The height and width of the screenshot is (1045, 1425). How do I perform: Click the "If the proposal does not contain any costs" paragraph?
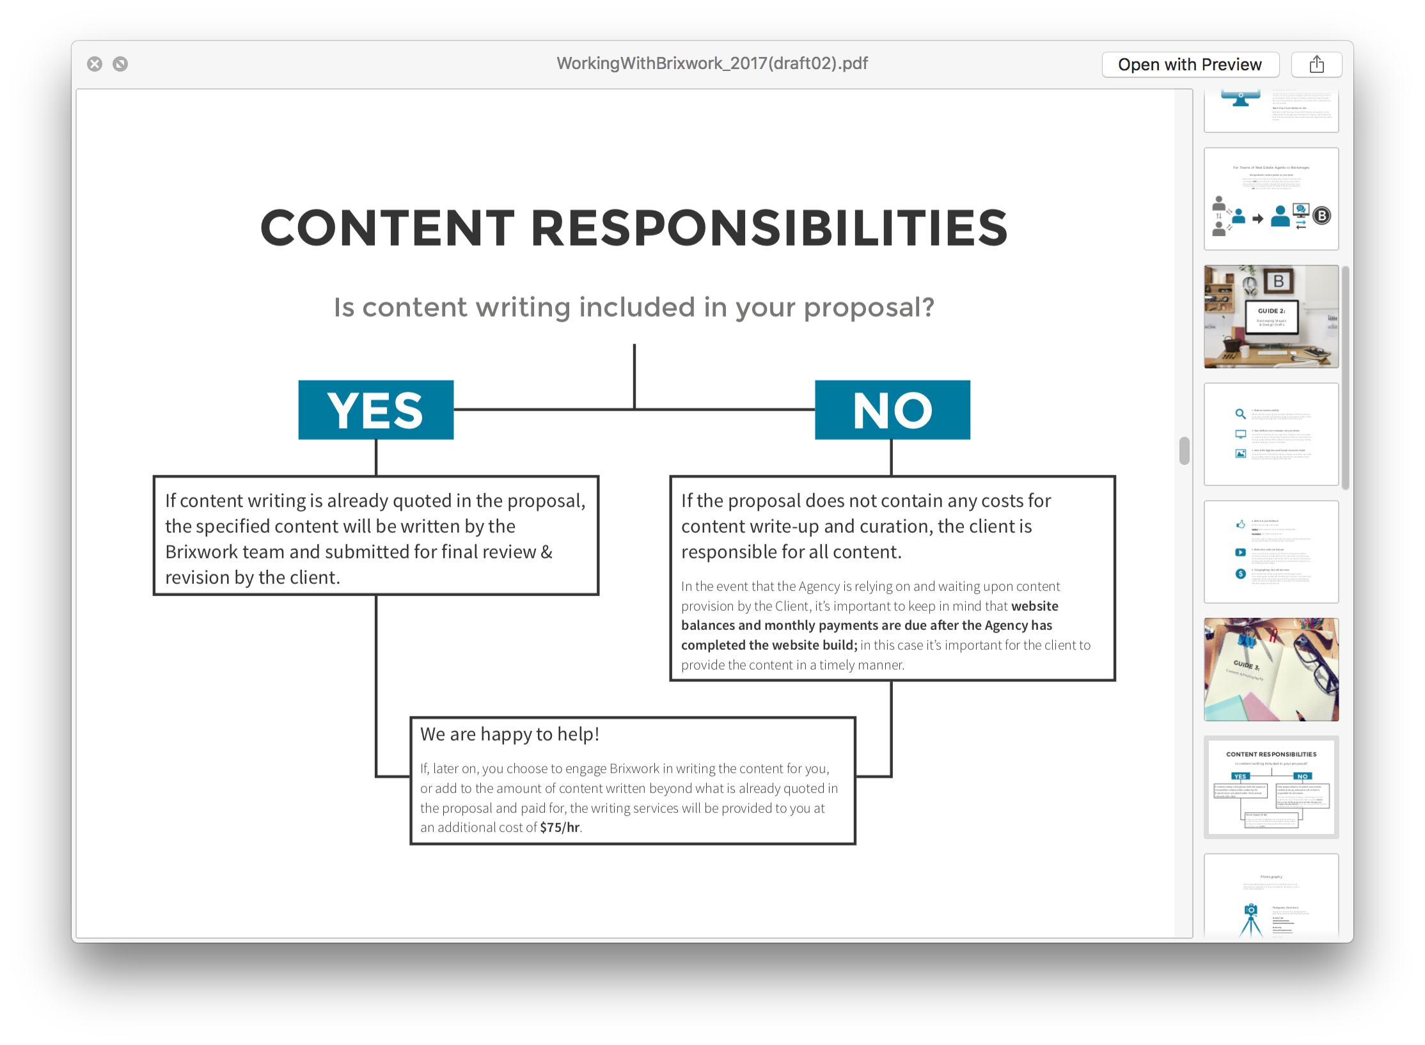[x=866, y=526]
